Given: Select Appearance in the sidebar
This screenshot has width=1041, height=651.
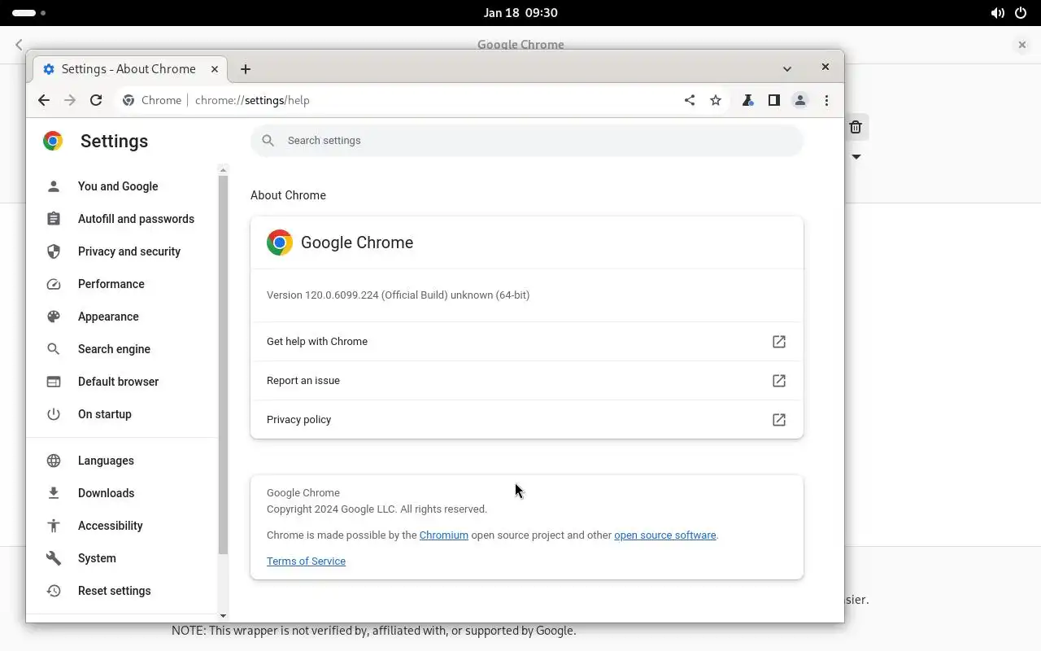Looking at the screenshot, I should tap(108, 317).
